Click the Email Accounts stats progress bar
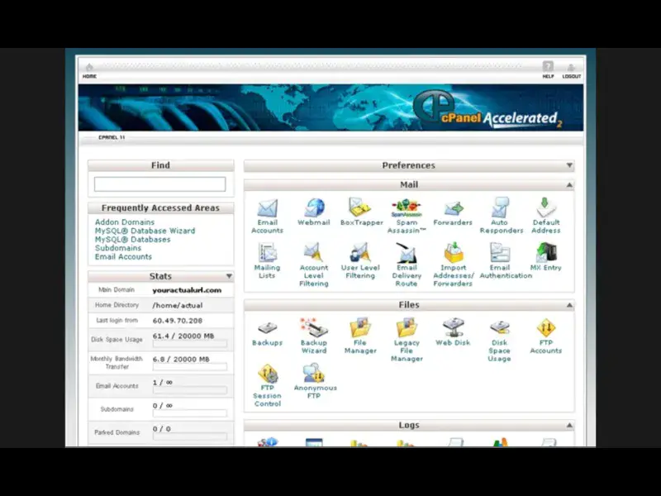 point(190,390)
